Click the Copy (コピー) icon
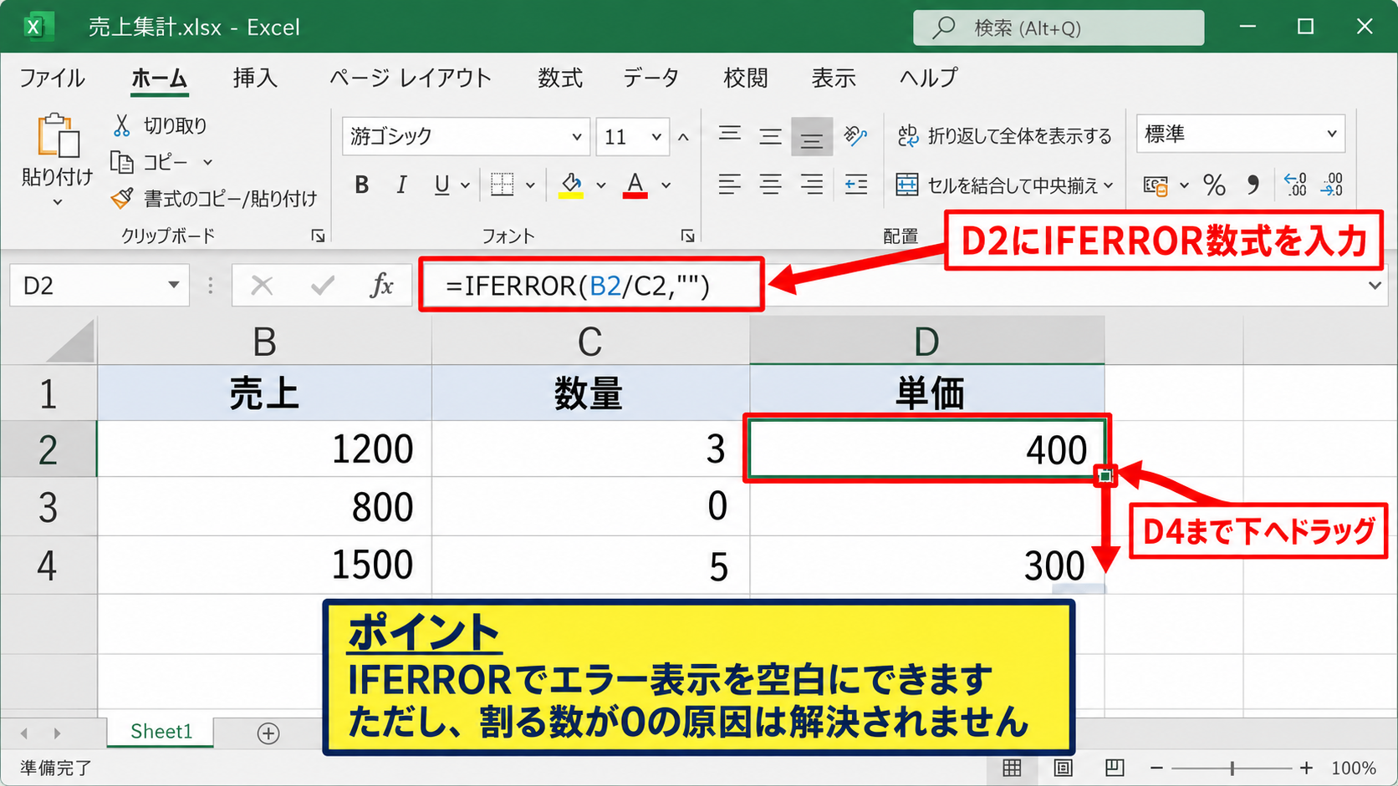The height and width of the screenshot is (786, 1398). [122, 162]
